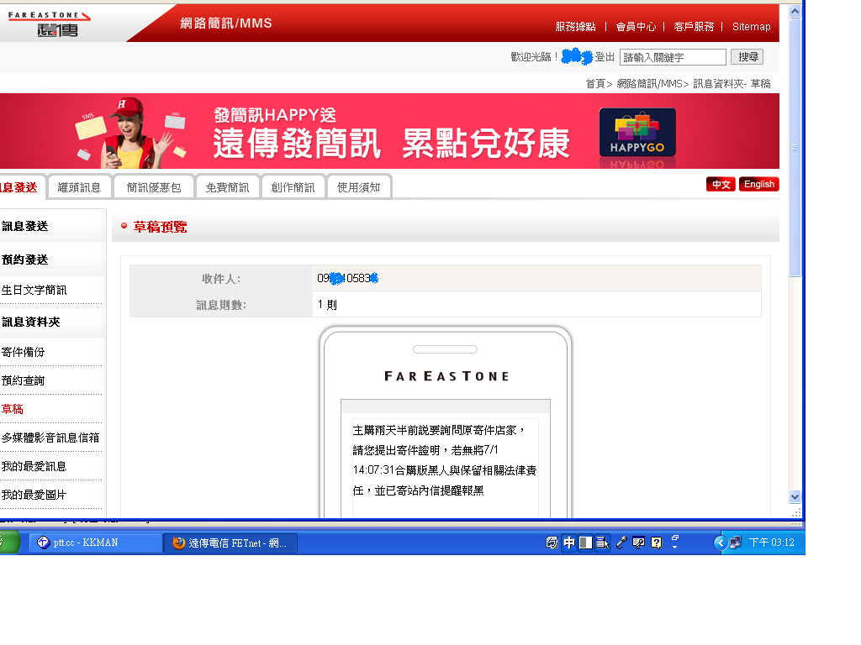Open 客戶服務 in top navigation

click(x=694, y=26)
